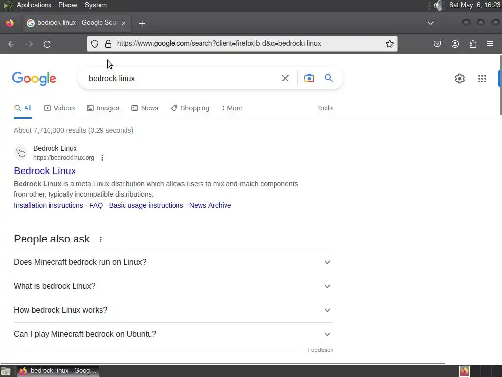Open the Google apps grid icon

482,79
